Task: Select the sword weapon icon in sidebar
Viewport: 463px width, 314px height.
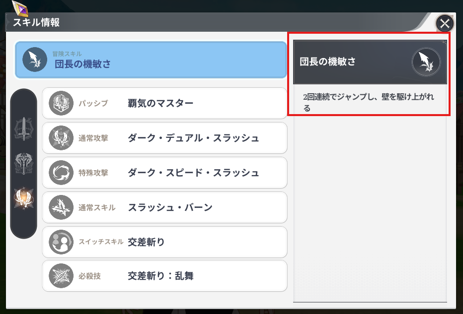Action: (24, 128)
